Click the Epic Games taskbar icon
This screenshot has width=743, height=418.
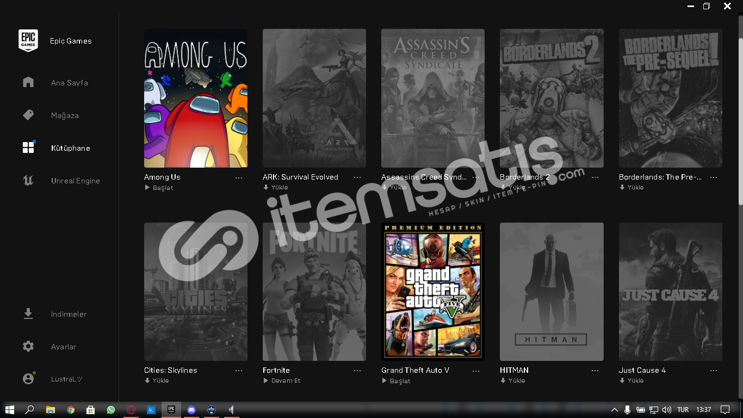pyautogui.click(x=171, y=409)
